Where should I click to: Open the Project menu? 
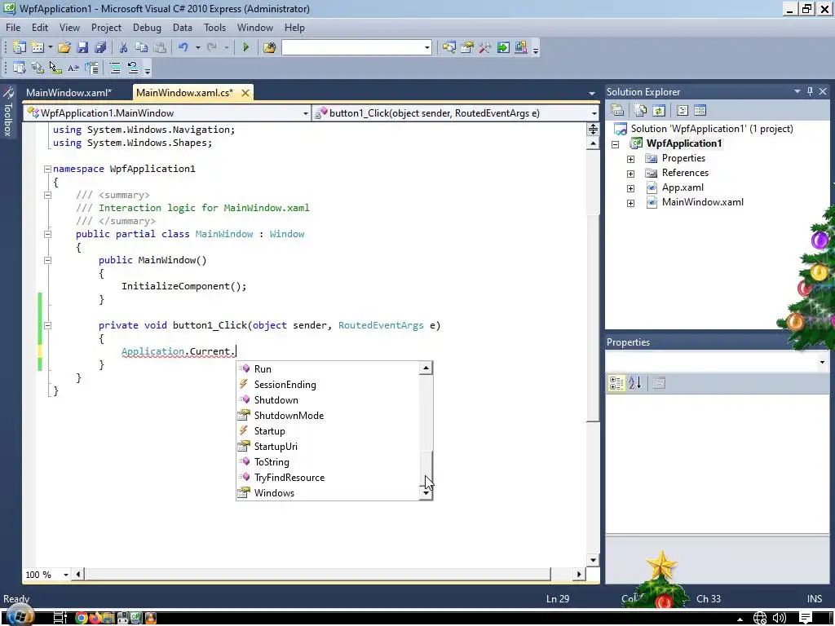pyautogui.click(x=106, y=27)
